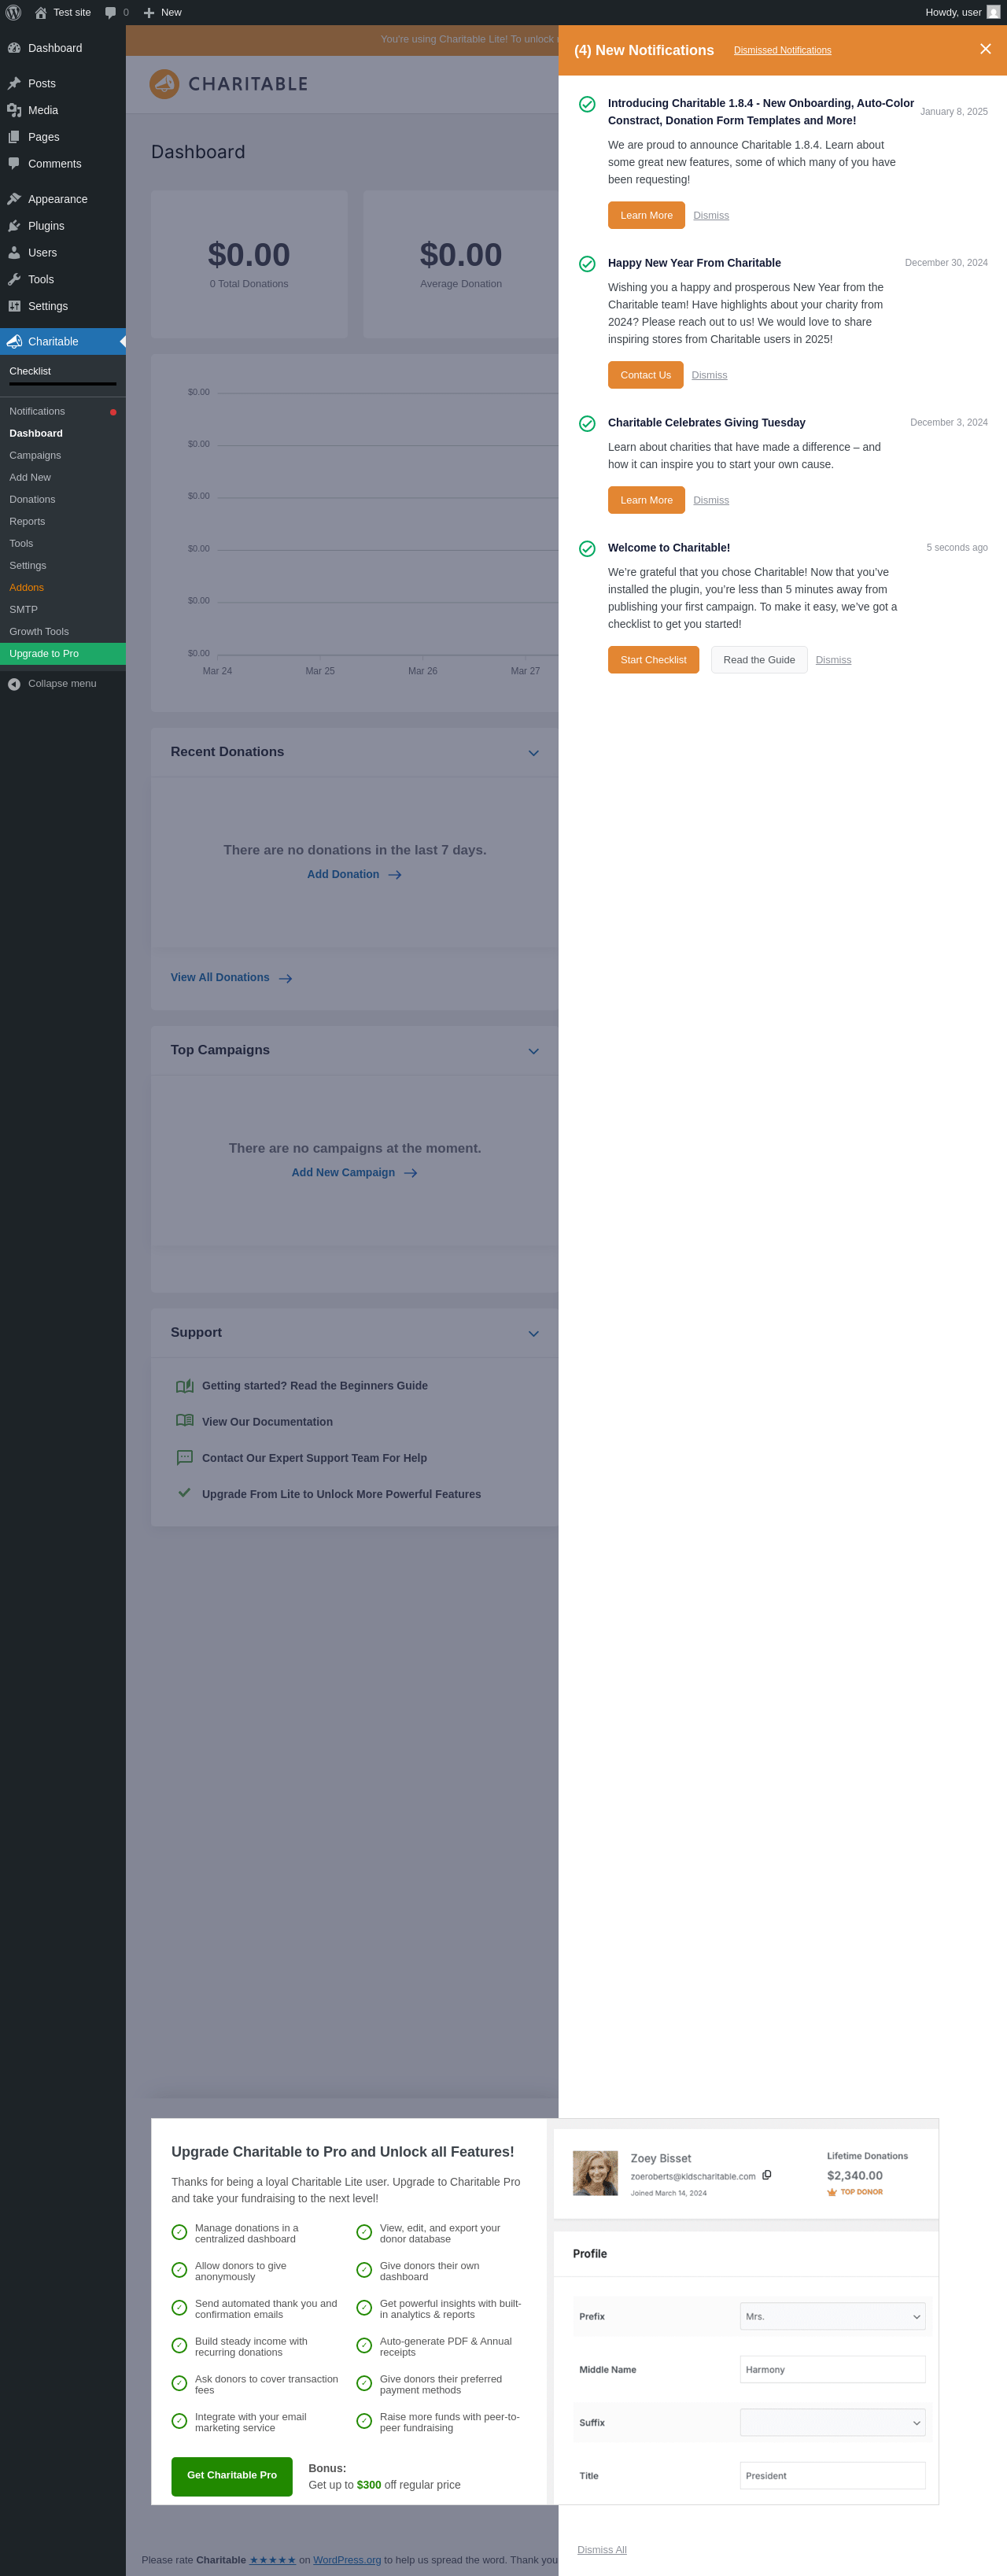Click the WordPress logo icon

pyautogui.click(x=14, y=12)
